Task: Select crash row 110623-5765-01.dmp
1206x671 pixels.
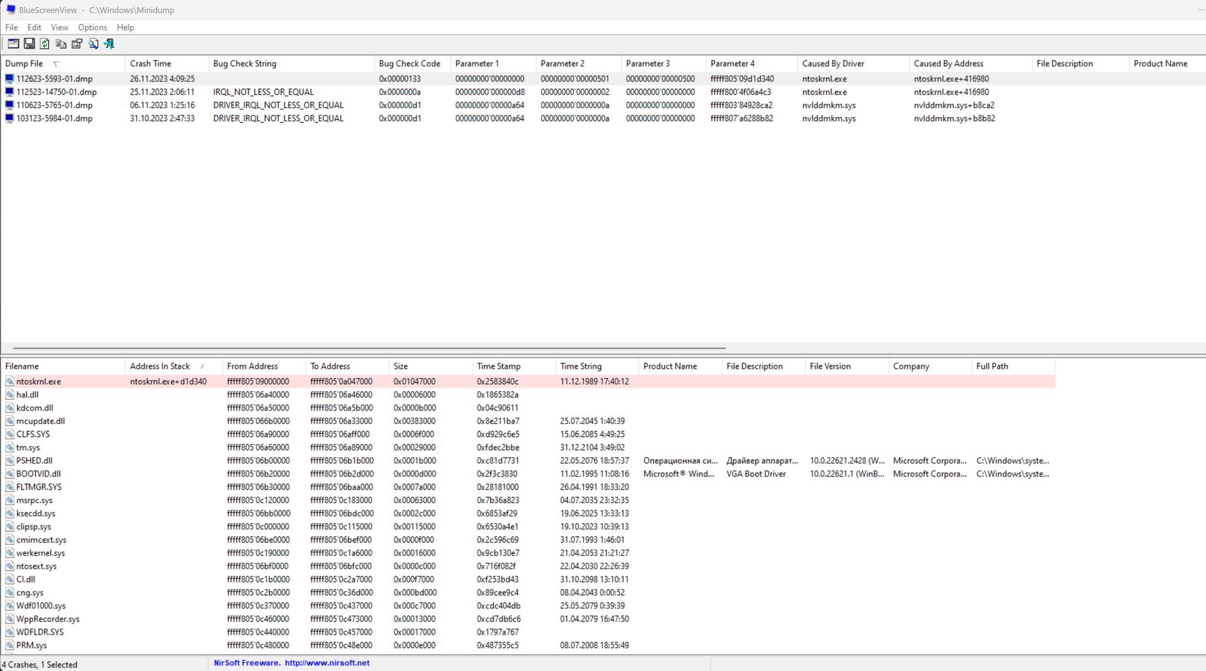Action: (x=603, y=105)
